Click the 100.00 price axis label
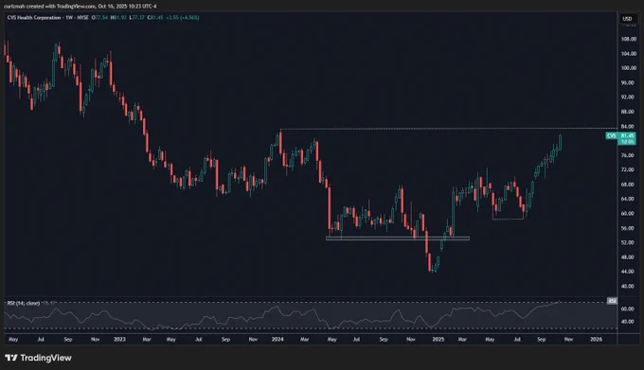Screen dimensions: 644x370 click(x=629, y=68)
